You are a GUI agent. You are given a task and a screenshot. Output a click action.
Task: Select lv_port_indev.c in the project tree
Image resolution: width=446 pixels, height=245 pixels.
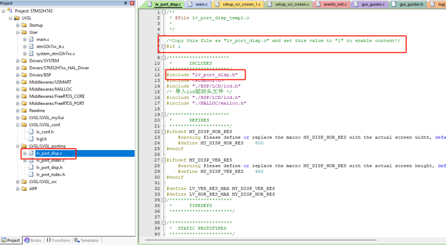pyautogui.click(x=50, y=160)
